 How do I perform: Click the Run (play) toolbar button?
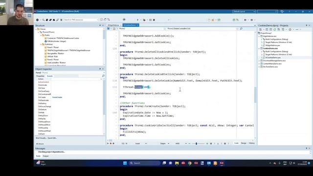137,20
